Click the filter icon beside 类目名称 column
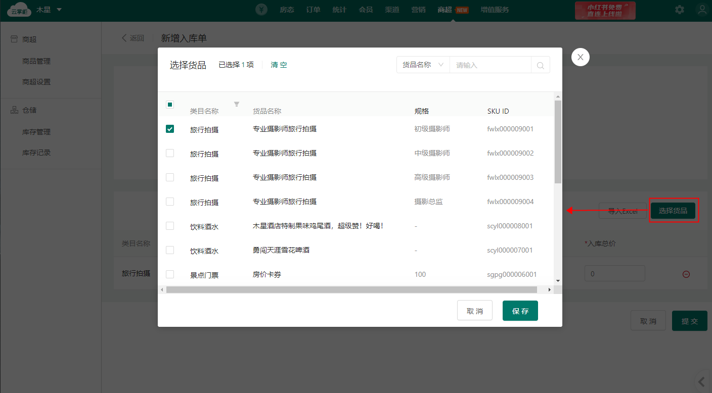Image resolution: width=712 pixels, height=393 pixels. pos(237,104)
